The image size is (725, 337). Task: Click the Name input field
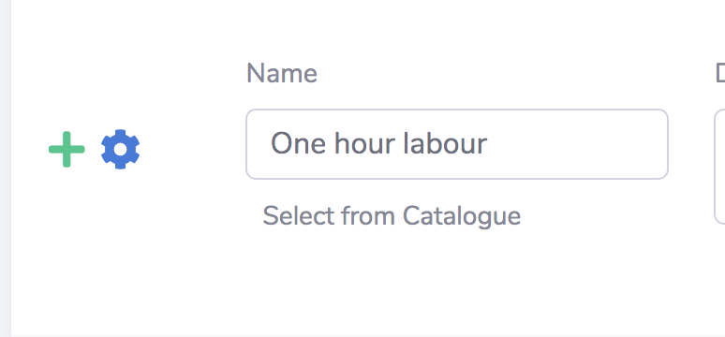click(457, 144)
